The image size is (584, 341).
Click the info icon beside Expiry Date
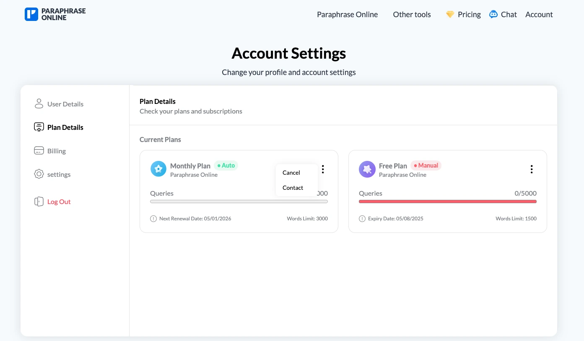coord(362,219)
